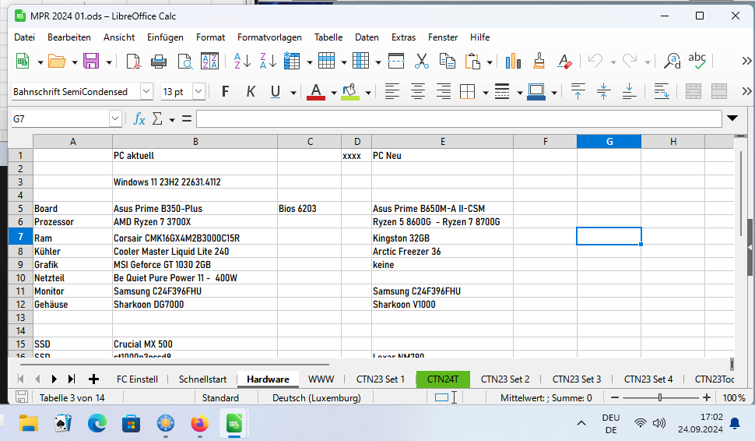Image resolution: width=755 pixels, height=441 pixels.
Task: Export document directly as PDF
Action: [x=133, y=62]
